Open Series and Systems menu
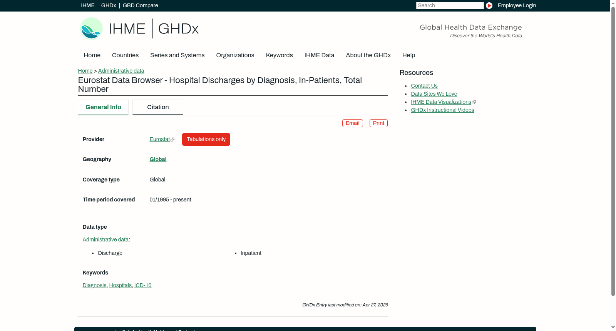The width and height of the screenshot is (616, 331). (177, 55)
